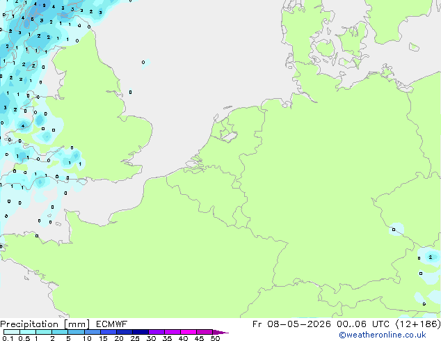Image resolution: width=441 pixels, height=341 pixels.
Task: Click the 30–35 mm purple swatch
Action: coord(157,332)
